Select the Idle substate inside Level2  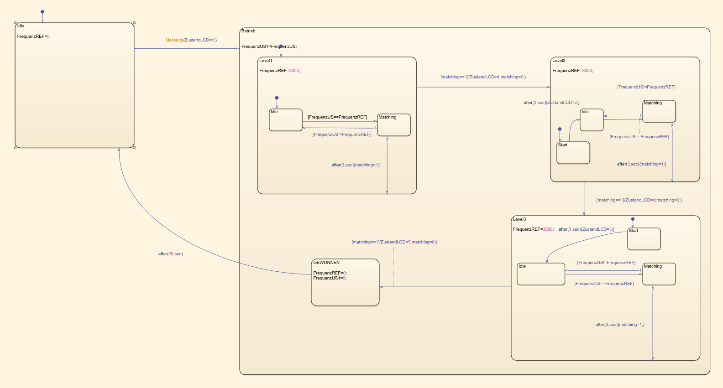click(592, 120)
